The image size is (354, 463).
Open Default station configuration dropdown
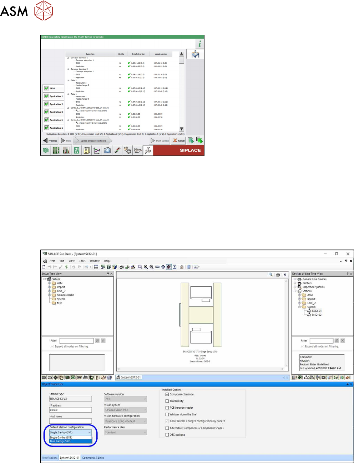click(x=70, y=432)
